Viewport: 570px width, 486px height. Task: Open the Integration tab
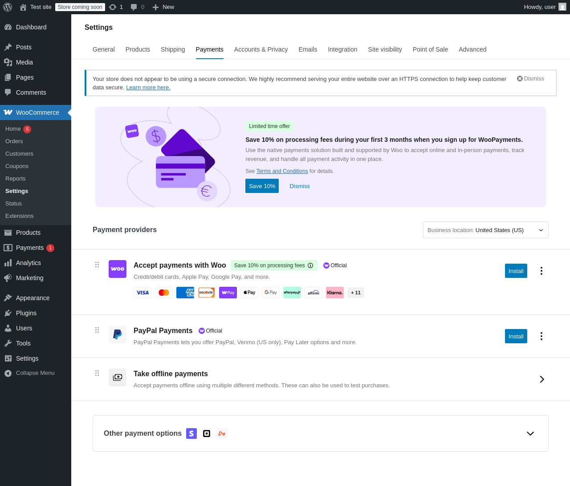click(x=342, y=49)
